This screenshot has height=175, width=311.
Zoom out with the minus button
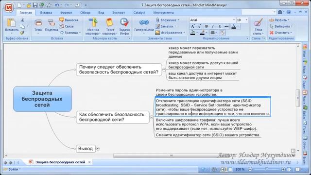pyautogui.click(x=250, y=170)
